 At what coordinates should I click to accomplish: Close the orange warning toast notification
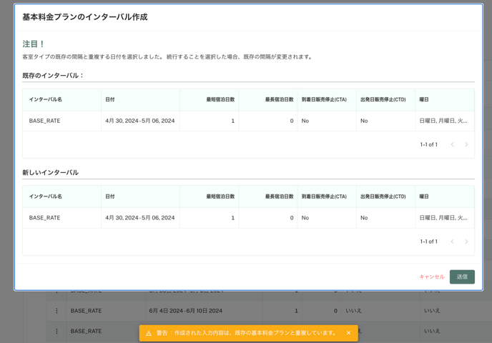(348, 333)
